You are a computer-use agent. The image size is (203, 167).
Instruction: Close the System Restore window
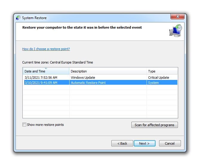coord(178,16)
